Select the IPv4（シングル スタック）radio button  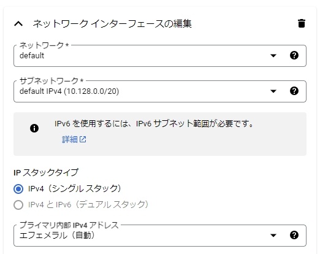(18, 189)
